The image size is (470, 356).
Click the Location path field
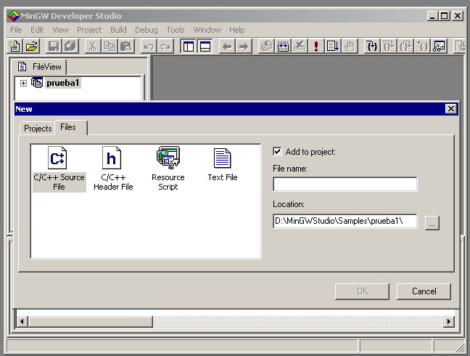click(x=345, y=221)
